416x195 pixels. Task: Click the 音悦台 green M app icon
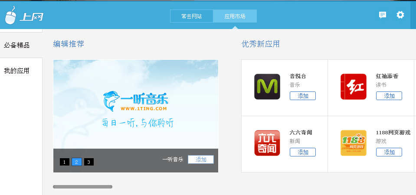click(267, 87)
